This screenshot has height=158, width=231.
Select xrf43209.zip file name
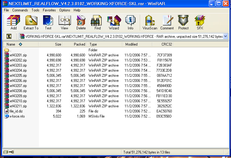[18, 96]
